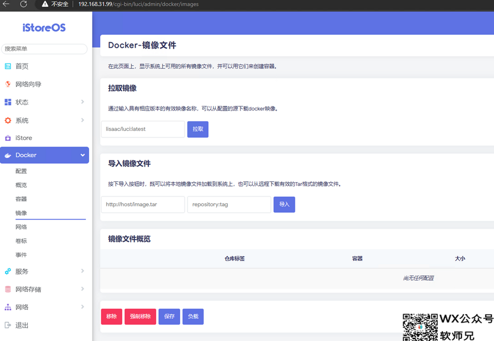Click the Docker-镜像文件 page title

pos(142,45)
